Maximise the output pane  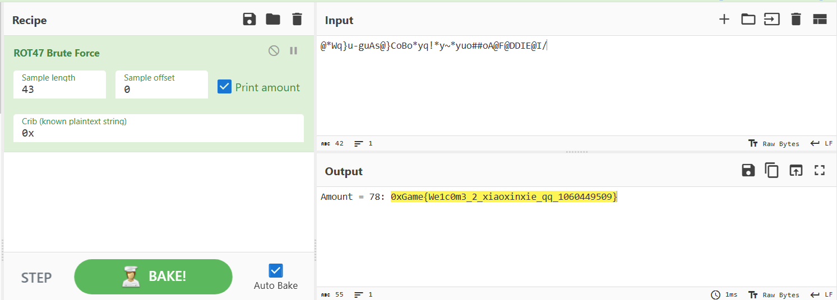(x=820, y=171)
